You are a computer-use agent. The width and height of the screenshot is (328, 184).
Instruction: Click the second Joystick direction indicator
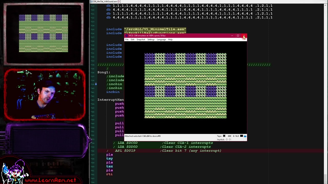coord(230,140)
